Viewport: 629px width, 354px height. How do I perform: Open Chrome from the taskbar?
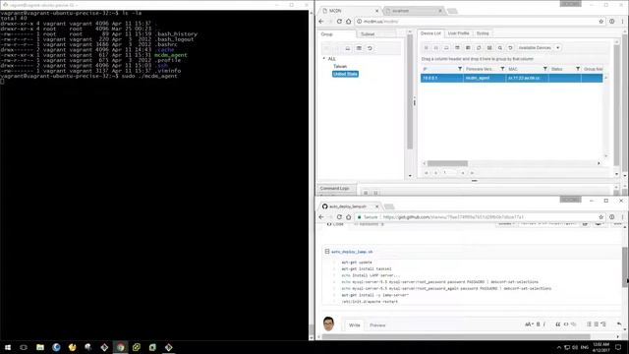coord(120,347)
